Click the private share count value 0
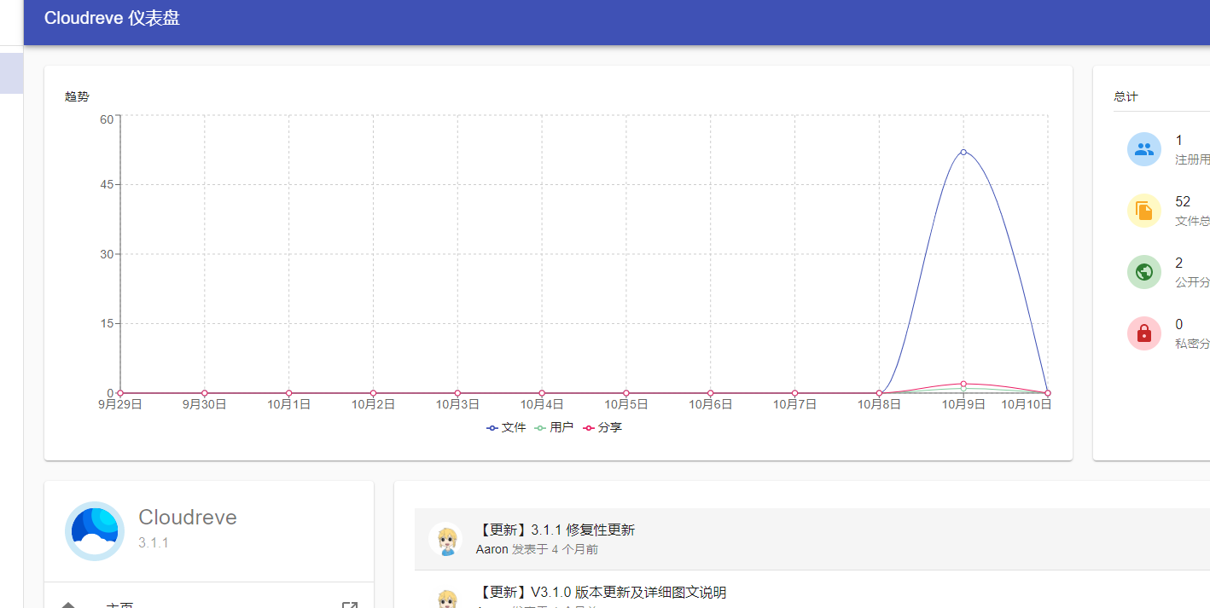1210x608 pixels. click(1179, 325)
